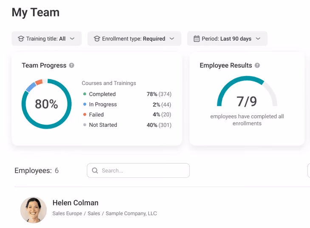Viewport: 310px width, 228px height.
Task: Click the 'Not Started' legend label
Action: click(103, 125)
